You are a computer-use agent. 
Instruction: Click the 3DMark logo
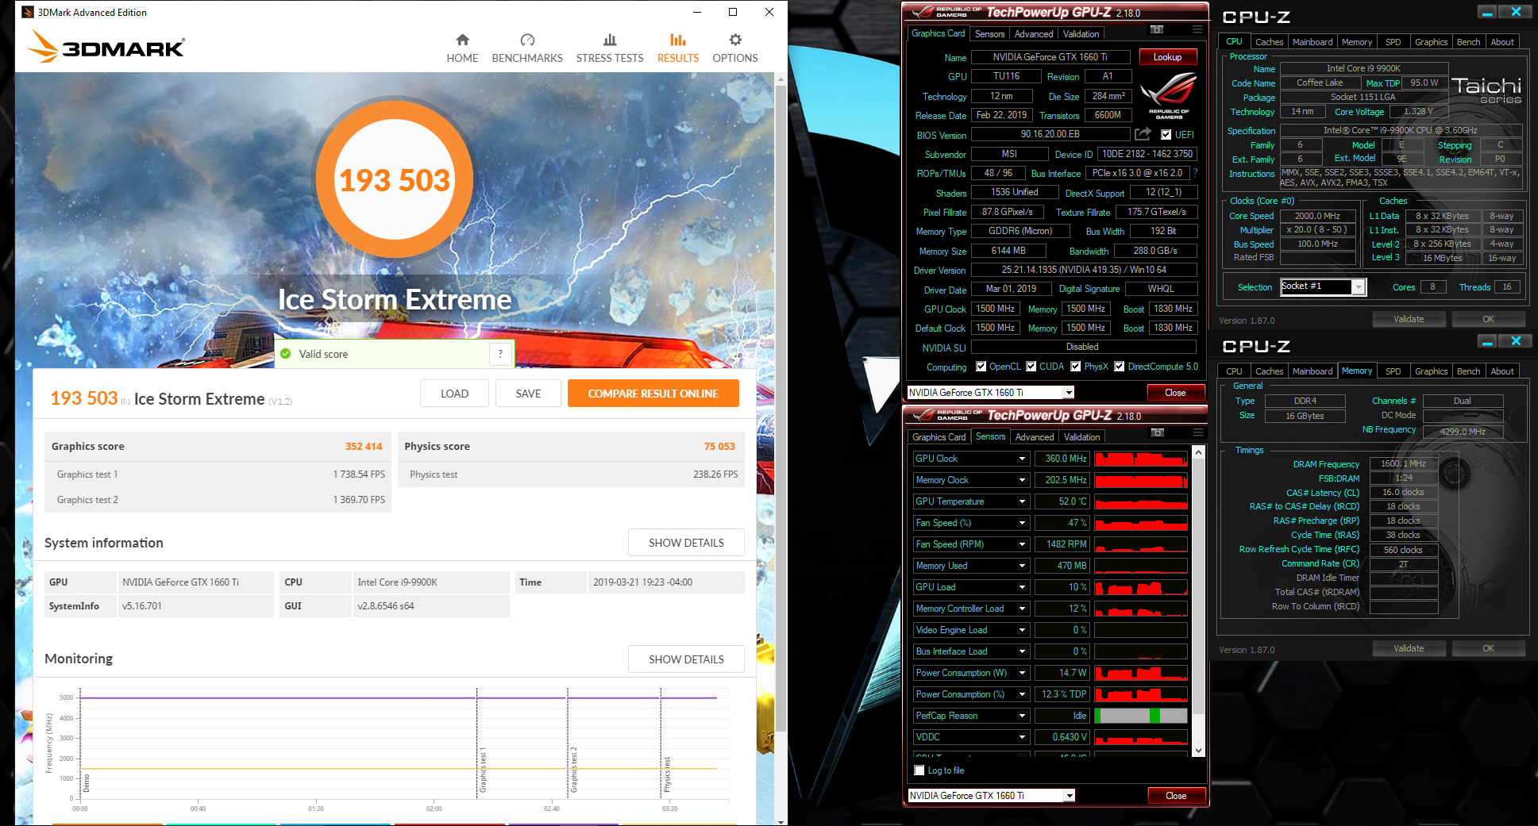point(106,47)
